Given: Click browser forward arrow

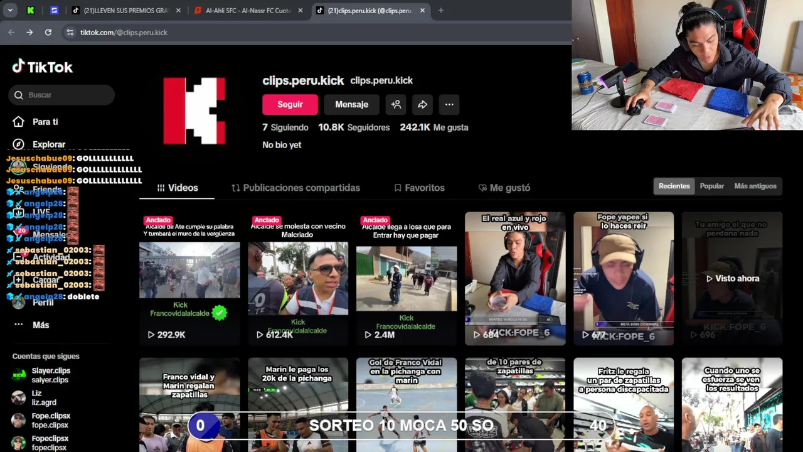Looking at the screenshot, I should click(29, 32).
